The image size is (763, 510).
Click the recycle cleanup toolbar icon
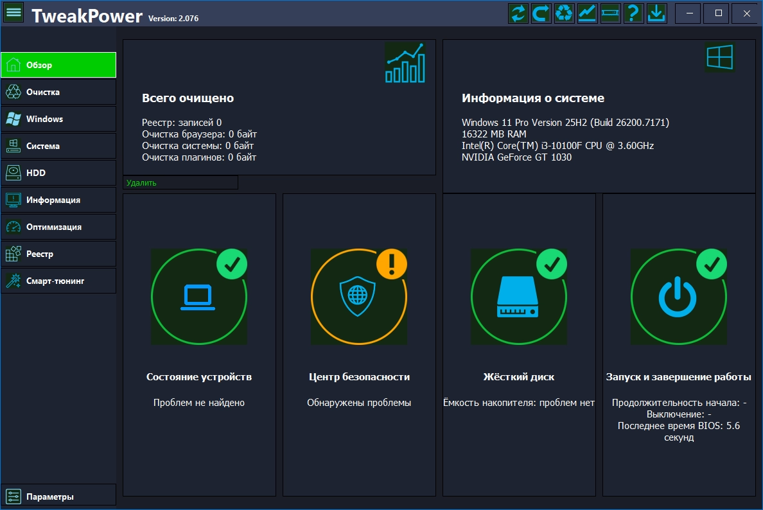coord(564,13)
